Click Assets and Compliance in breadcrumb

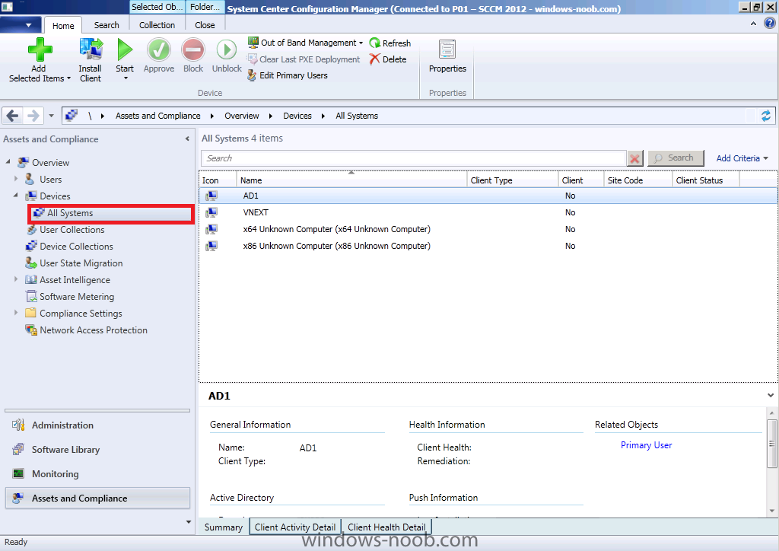[158, 116]
